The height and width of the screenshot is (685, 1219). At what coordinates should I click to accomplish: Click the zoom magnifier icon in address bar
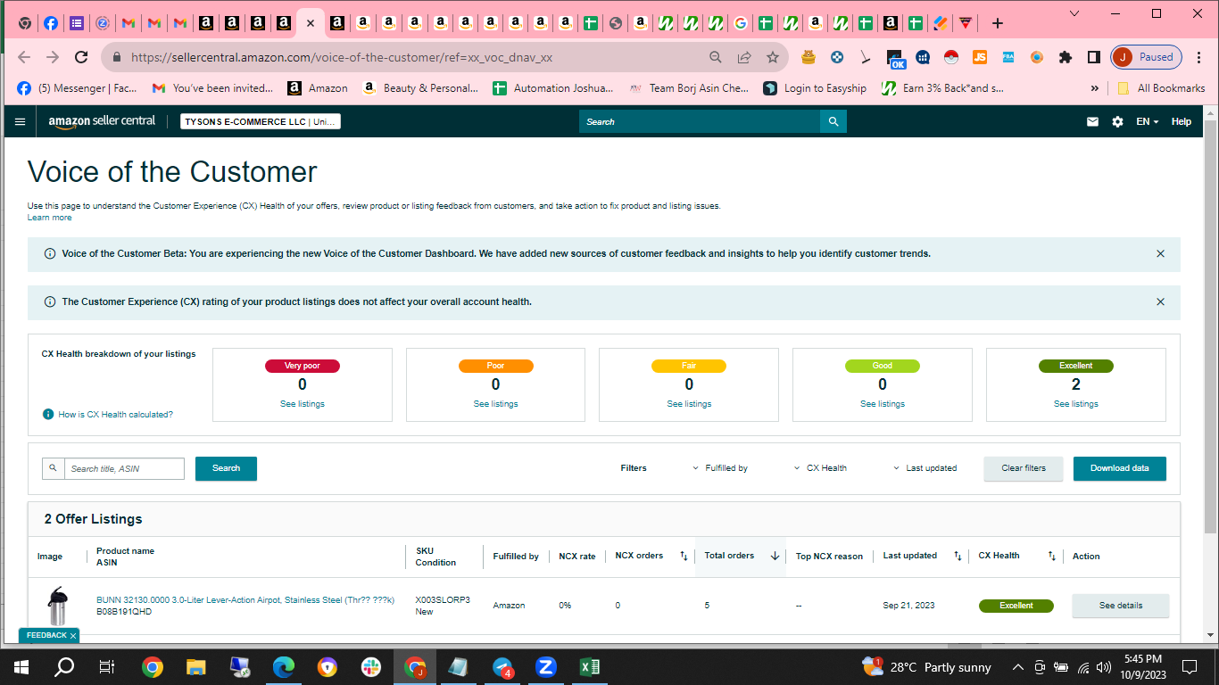716,57
